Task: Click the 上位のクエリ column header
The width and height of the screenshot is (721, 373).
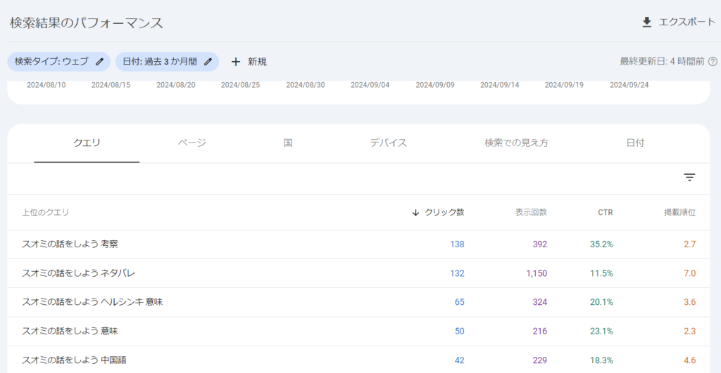Action: pyautogui.click(x=46, y=212)
